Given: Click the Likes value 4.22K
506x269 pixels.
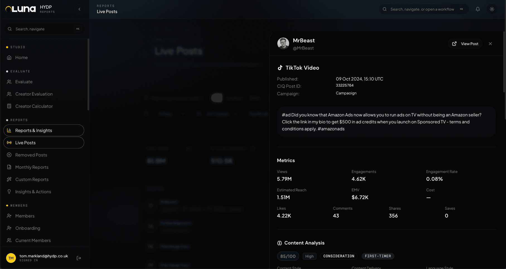Looking at the screenshot, I should pos(284,216).
